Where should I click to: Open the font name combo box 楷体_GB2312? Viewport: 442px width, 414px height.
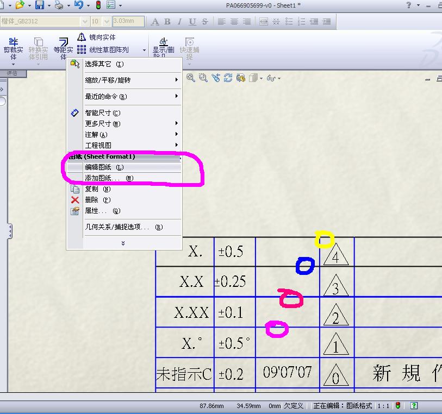[x=45, y=21]
